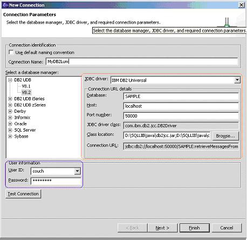Expand the DB2 UDB zSeries node
The image size is (247, 240).
(x=10, y=105)
